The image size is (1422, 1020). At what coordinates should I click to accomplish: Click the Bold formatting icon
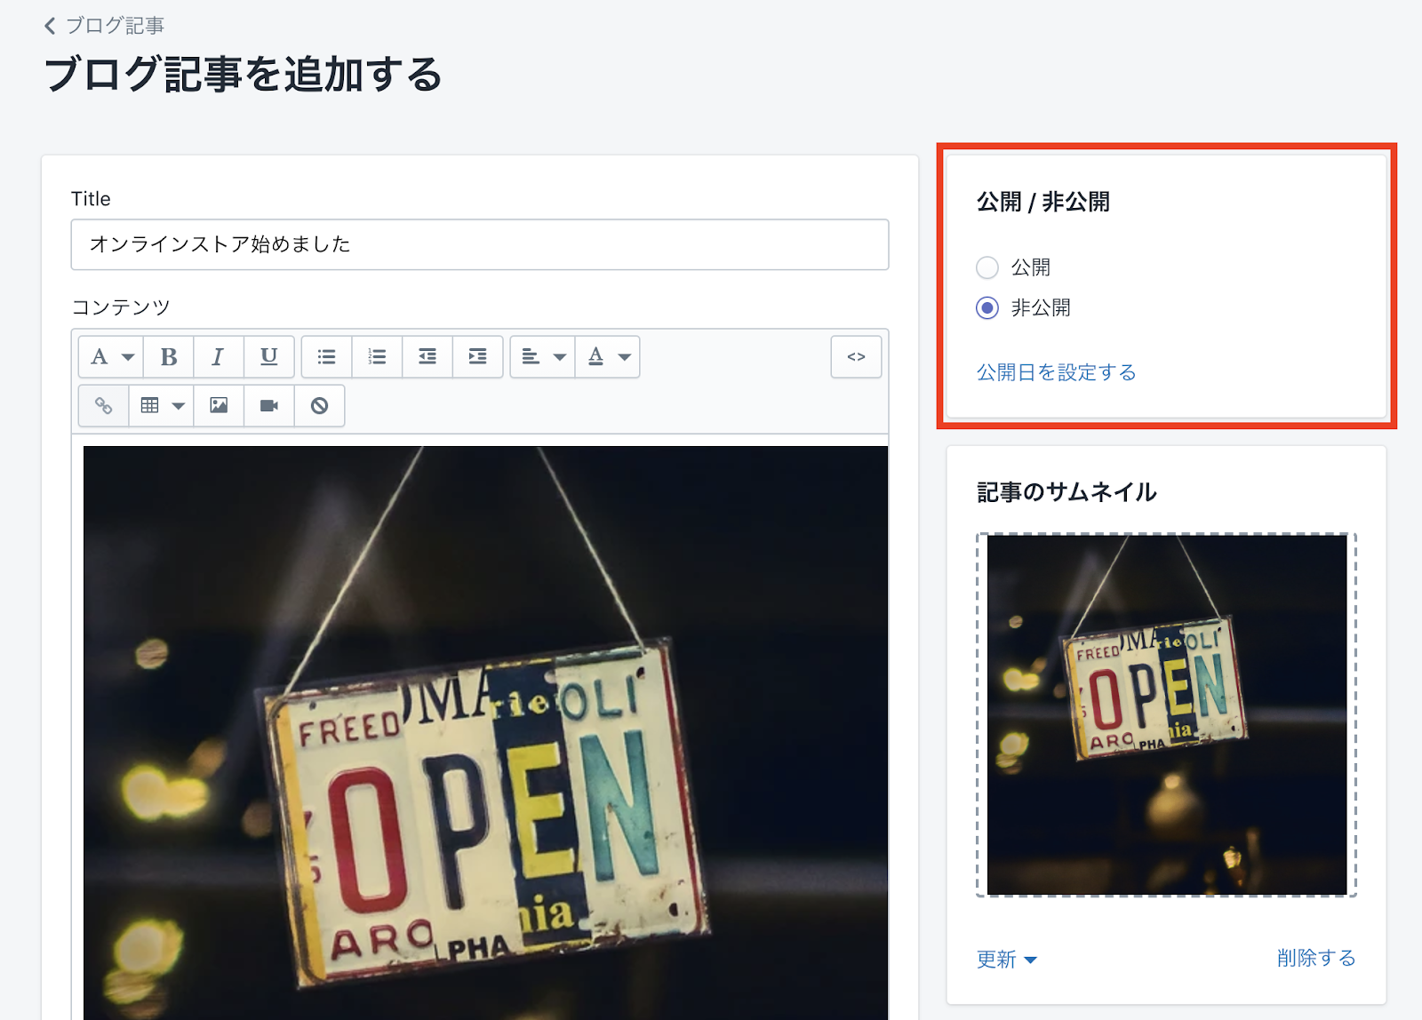click(168, 357)
